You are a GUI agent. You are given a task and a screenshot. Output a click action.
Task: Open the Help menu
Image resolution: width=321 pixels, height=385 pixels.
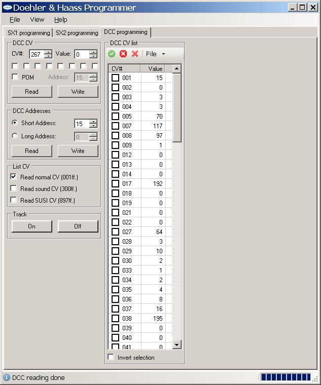tap(61, 20)
